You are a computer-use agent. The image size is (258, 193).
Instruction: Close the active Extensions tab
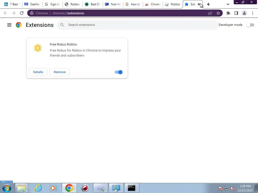(x=199, y=4)
